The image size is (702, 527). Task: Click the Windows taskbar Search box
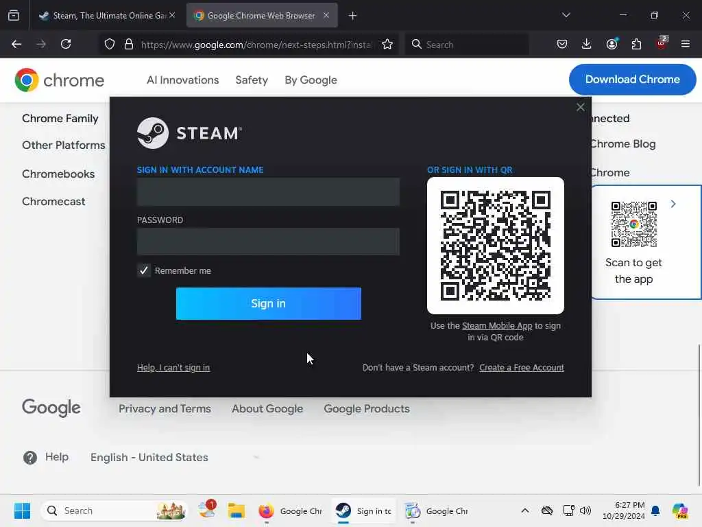(114, 511)
